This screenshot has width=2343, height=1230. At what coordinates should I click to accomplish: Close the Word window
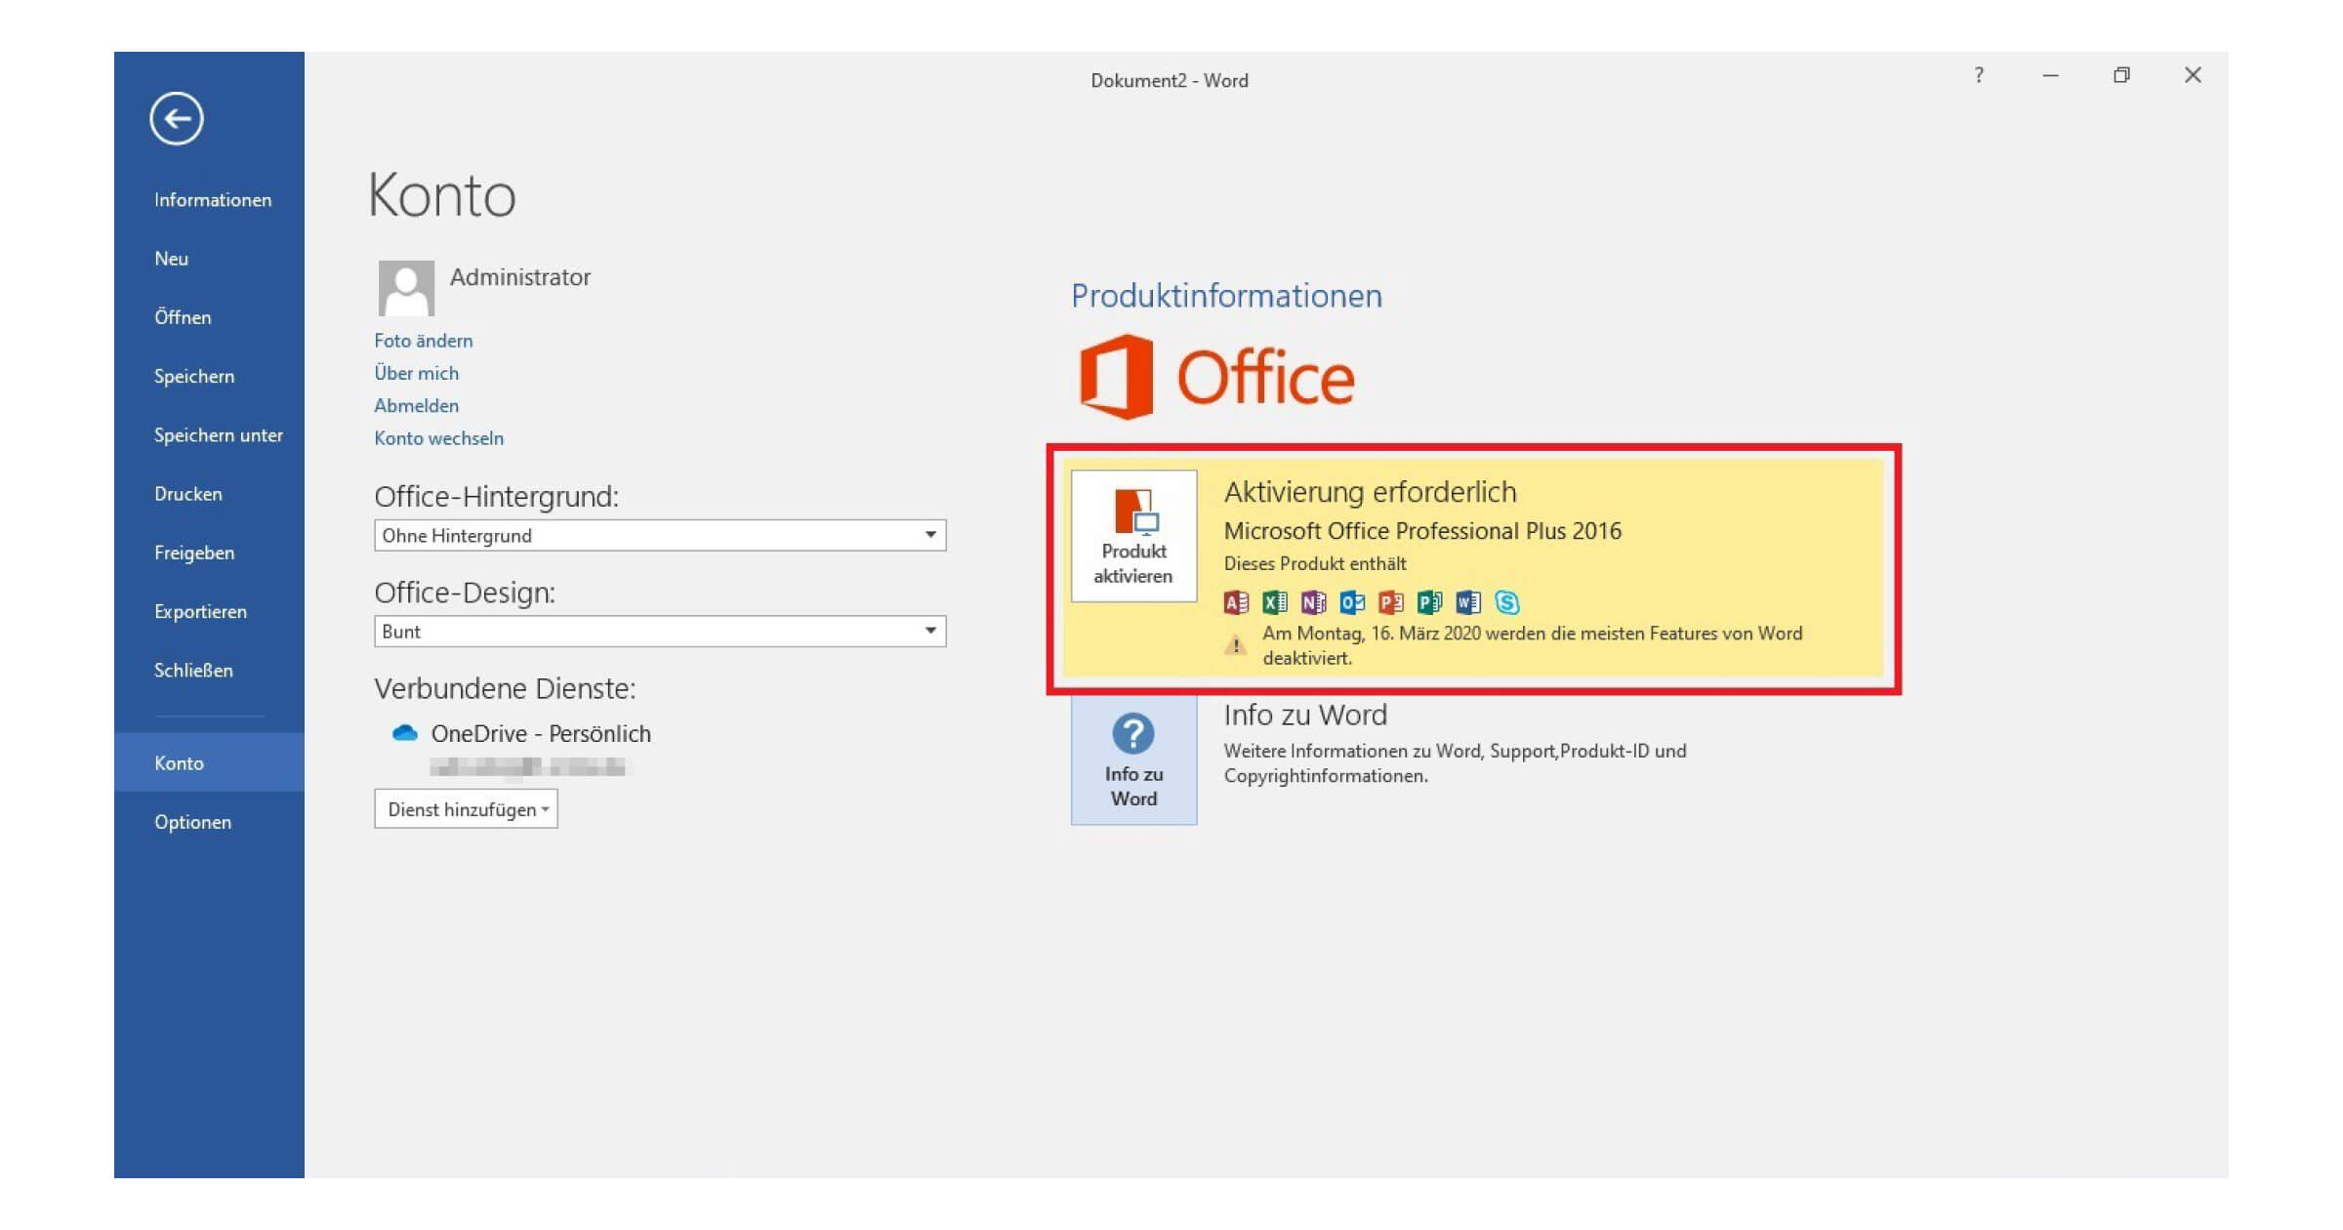coord(2193,75)
